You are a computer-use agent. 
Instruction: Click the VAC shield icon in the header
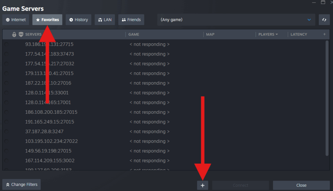click(x=21, y=34)
